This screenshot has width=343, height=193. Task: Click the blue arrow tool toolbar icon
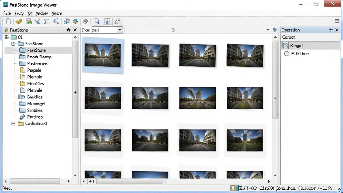click(x=38, y=21)
